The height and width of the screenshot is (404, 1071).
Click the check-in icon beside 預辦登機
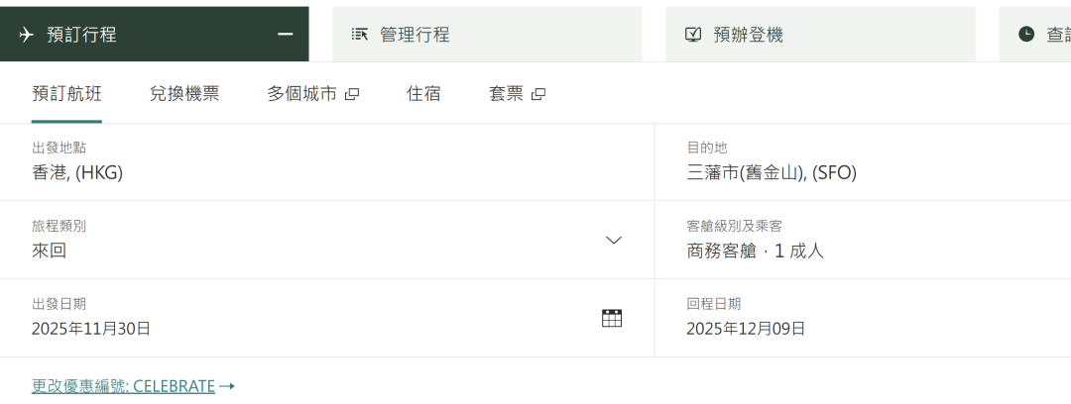pos(693,35)
